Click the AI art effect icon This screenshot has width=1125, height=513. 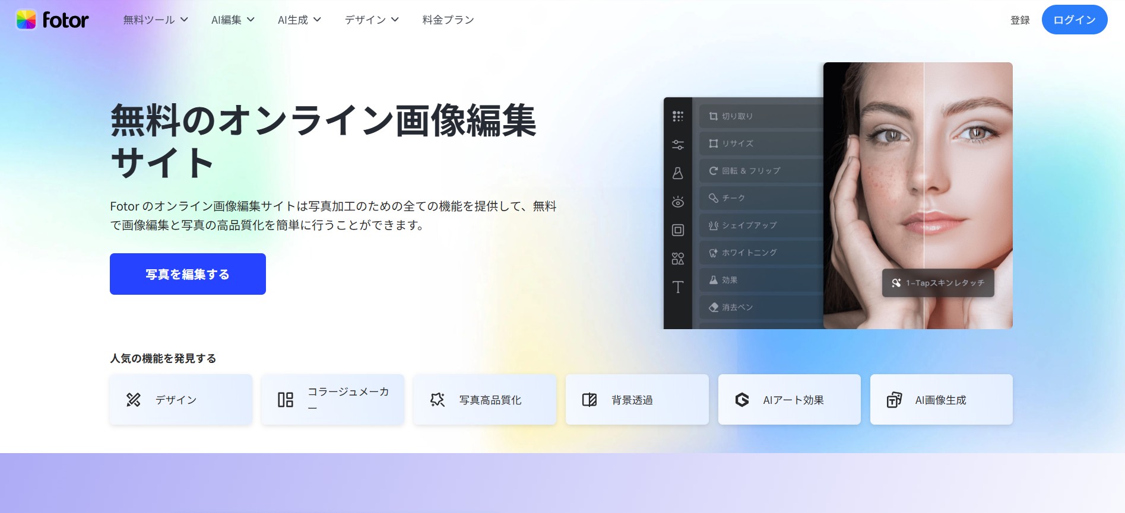tap(742, 400)
